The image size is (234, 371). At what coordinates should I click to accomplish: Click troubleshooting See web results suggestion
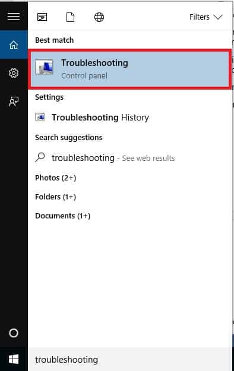[113, 158]
